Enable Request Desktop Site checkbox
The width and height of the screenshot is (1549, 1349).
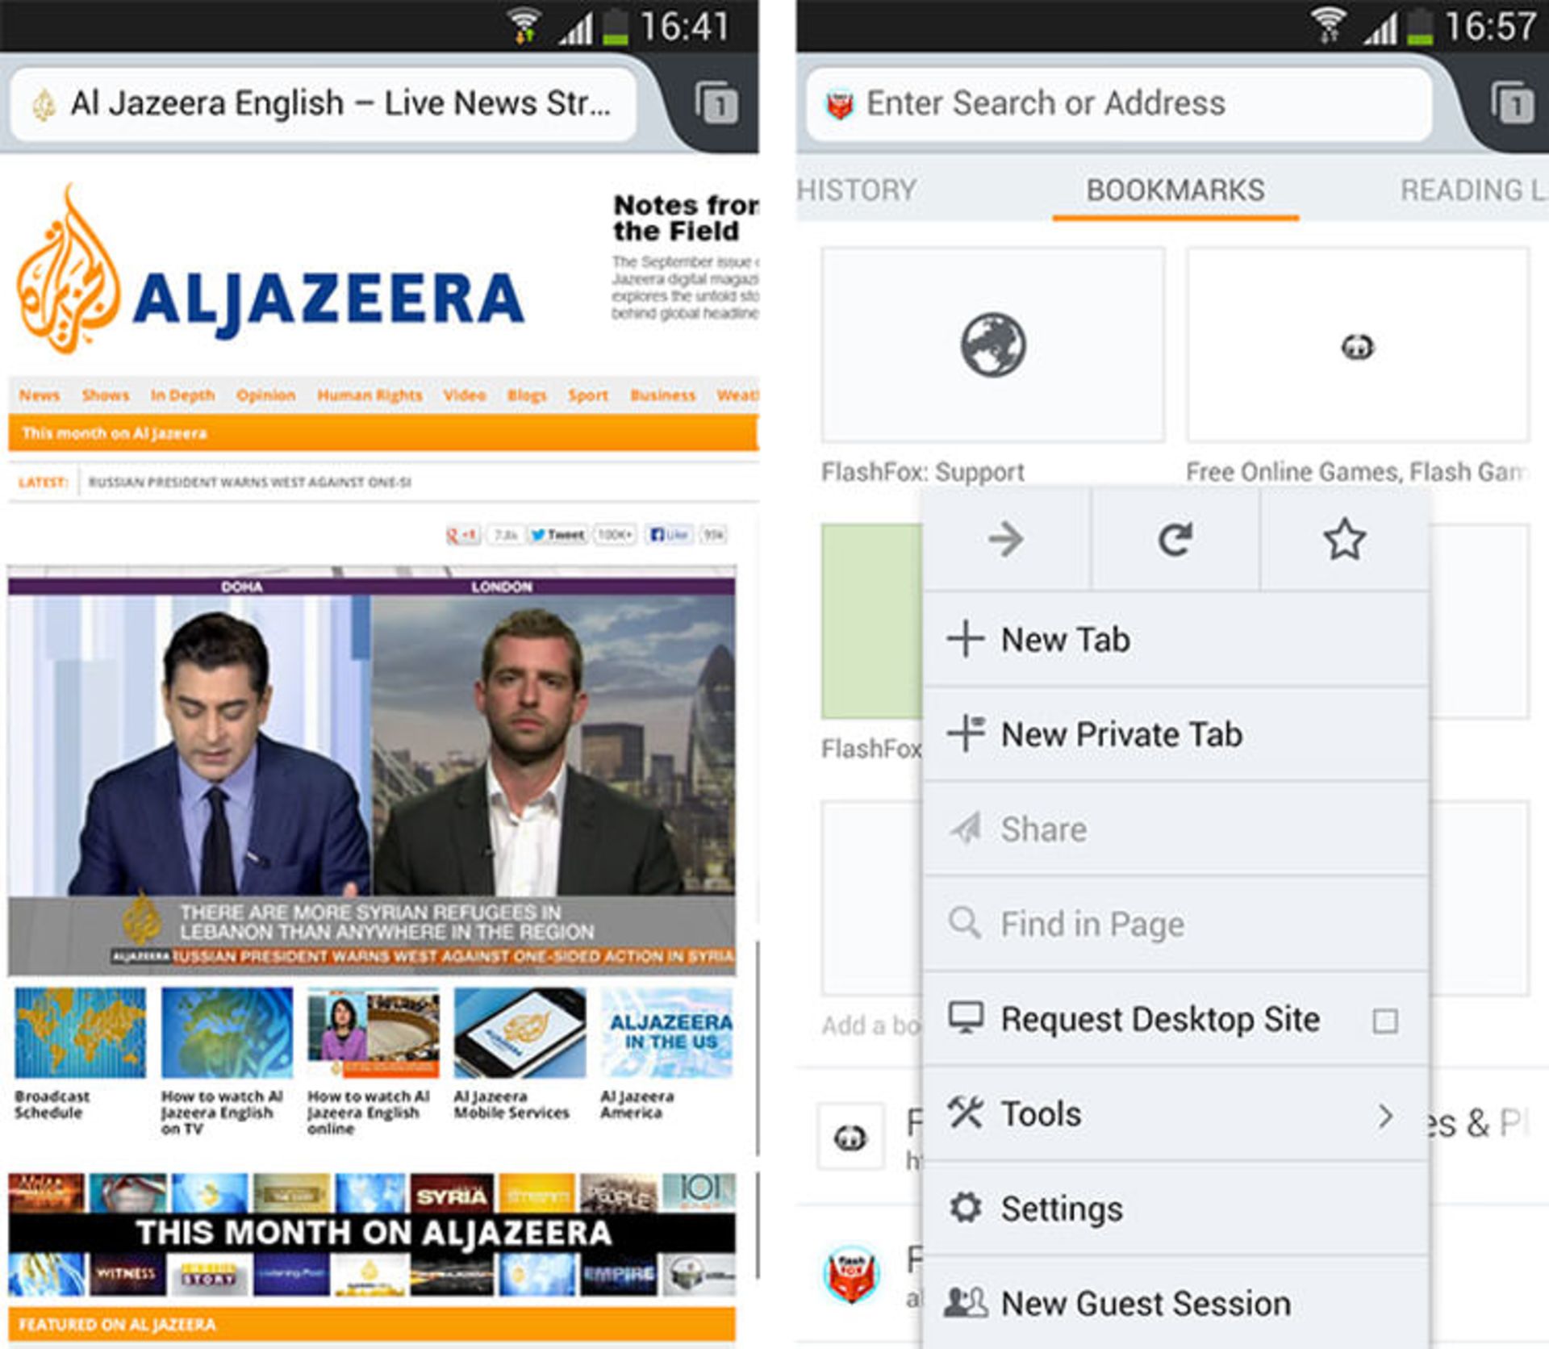(x=1384, y=1021)
